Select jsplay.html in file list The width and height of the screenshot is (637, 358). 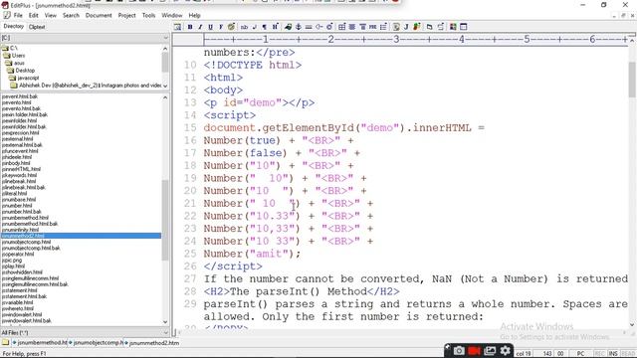point(13,267)
